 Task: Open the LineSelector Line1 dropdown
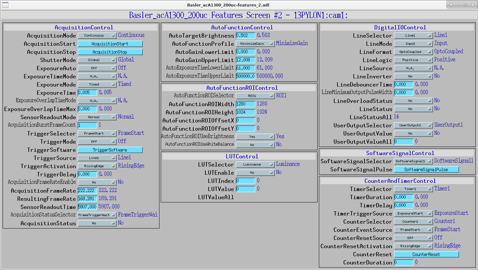413,36
